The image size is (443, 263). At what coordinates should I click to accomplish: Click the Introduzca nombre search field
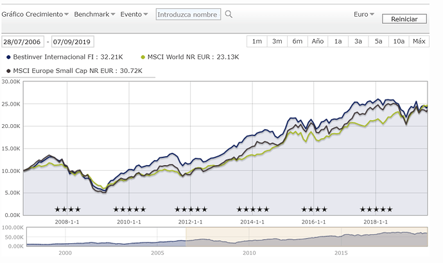coord(188,14)
